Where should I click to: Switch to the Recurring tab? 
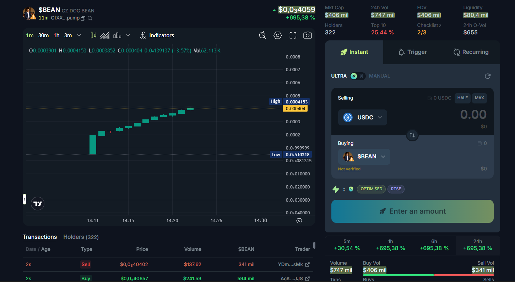click(471, 52)
